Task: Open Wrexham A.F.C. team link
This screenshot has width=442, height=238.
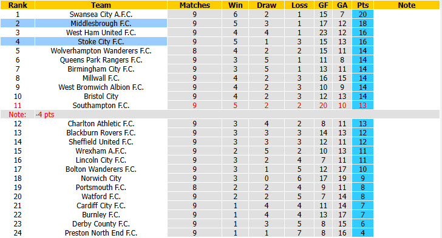Action: pyautogui.click(x=101, y=151)
